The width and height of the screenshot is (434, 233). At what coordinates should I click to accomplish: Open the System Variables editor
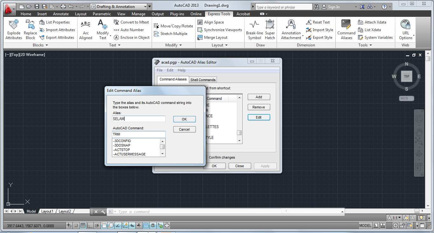tap(375, 38)
